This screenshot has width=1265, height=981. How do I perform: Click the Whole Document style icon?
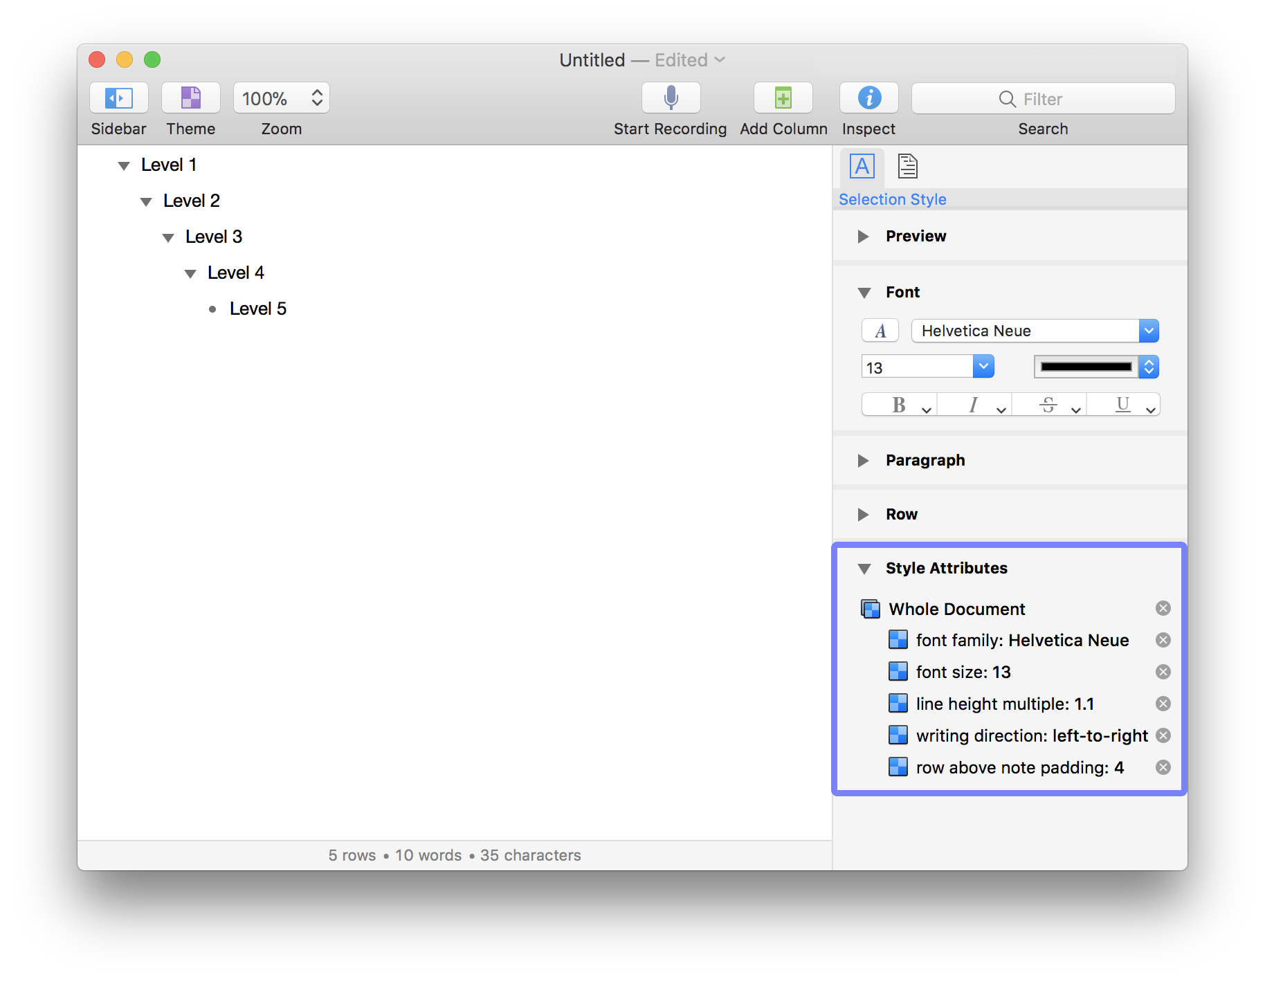871,609
